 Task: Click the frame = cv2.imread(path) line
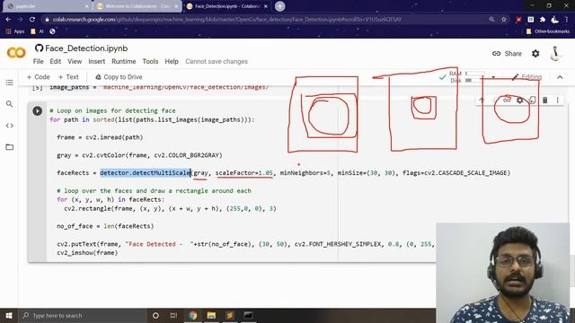coord(100,137)
